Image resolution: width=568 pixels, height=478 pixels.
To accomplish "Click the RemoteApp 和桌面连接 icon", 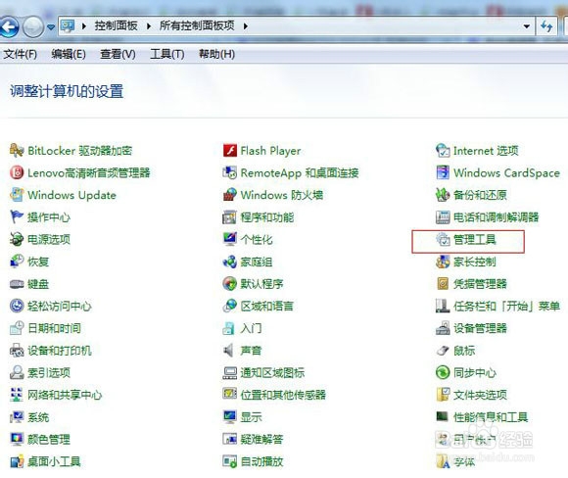I will tap(230, 172).
